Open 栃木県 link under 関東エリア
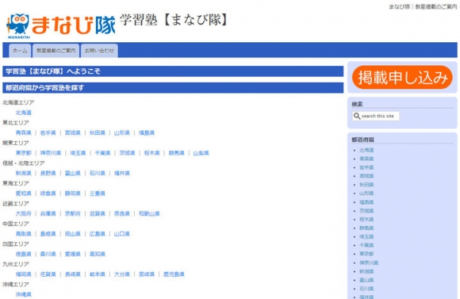Viewport: 460px width, 299px height. tap(152, 153)
